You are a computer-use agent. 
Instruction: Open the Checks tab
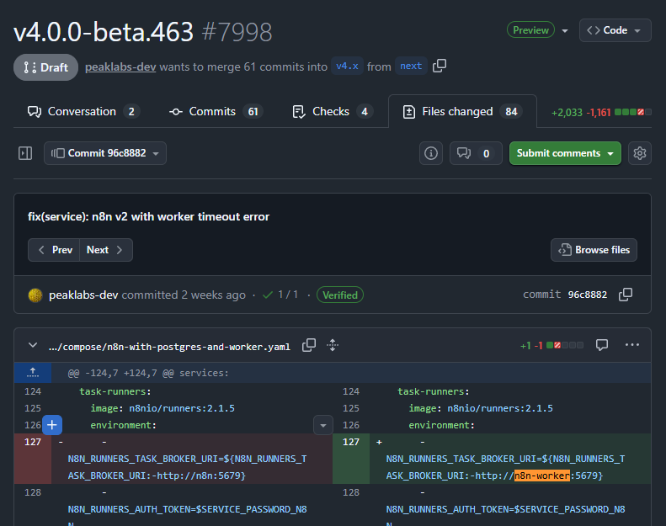coord(331,111)
